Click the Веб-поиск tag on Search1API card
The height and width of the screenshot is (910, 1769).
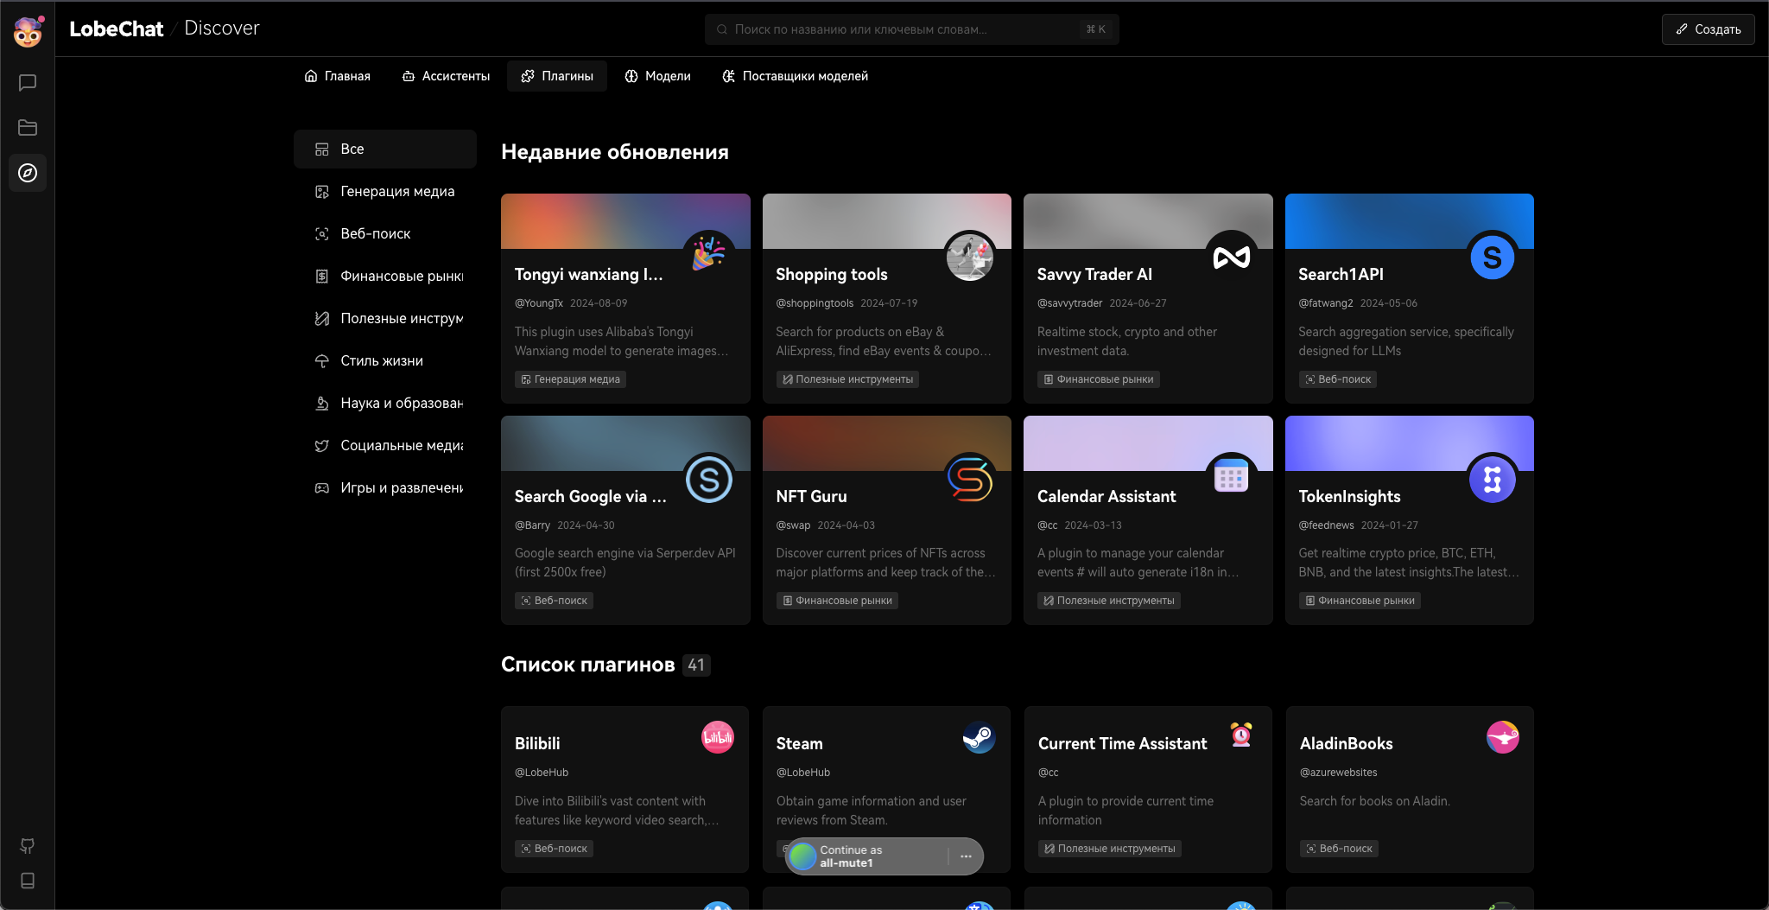(x=1337, y=379)
